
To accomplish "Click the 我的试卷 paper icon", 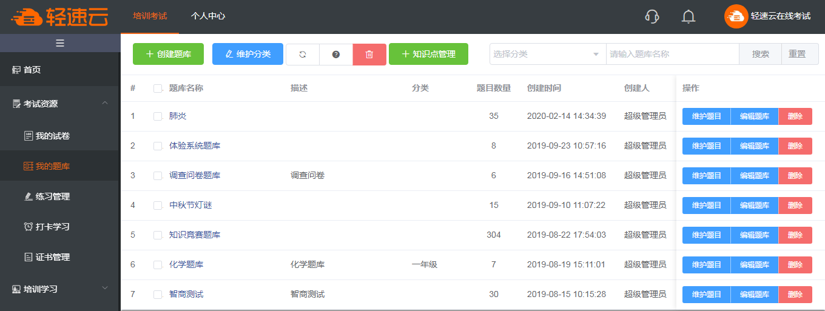I will coord(29,136).
